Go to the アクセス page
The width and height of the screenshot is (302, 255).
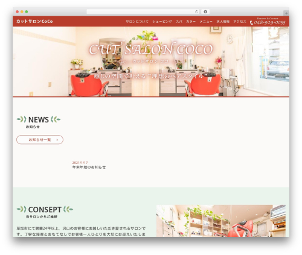click(240, 22)
